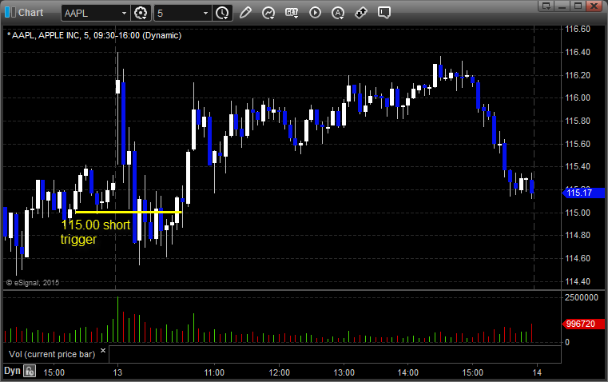Select the AAPL, APPLE INC chart title
The width and height of the screenshot is (608, 382).
(94, 35)
